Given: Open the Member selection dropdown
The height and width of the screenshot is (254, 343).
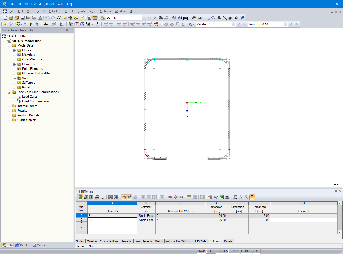Looking at the screenshot, I should [233, 24].
